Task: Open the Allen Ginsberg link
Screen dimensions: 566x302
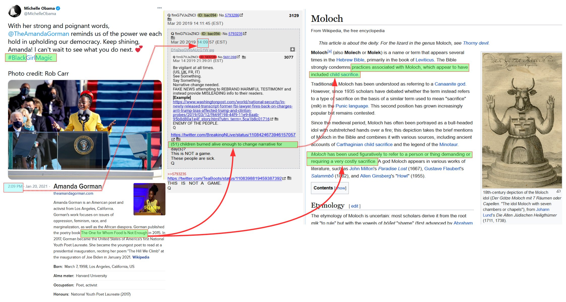Action: [x=375, y=176]
